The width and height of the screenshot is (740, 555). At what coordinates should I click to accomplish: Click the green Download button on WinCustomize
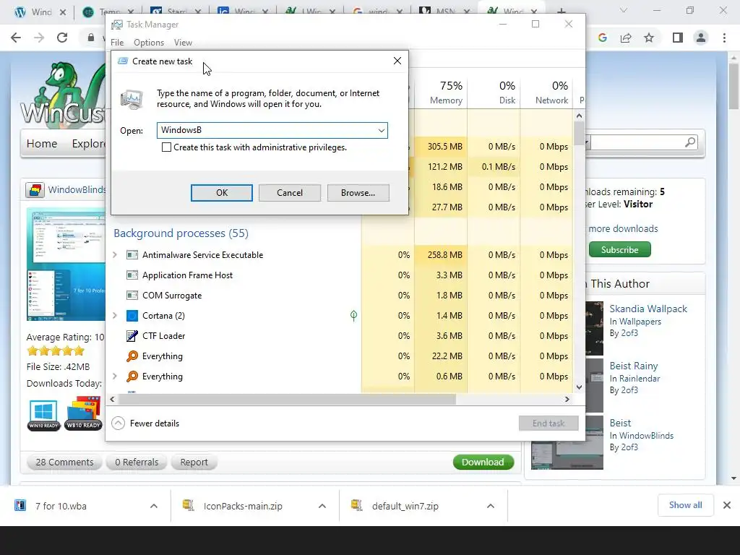coord(483,462)
